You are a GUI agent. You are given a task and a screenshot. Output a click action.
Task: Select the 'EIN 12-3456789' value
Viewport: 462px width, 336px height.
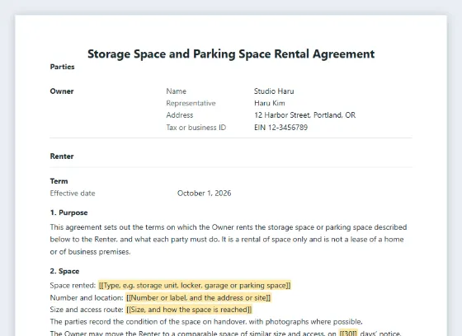coord(280,128)
